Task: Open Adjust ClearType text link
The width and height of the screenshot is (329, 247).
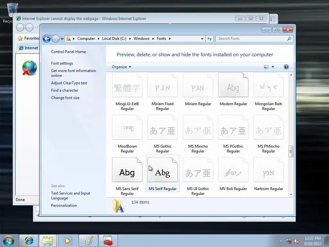Action: tap(69, 83)
